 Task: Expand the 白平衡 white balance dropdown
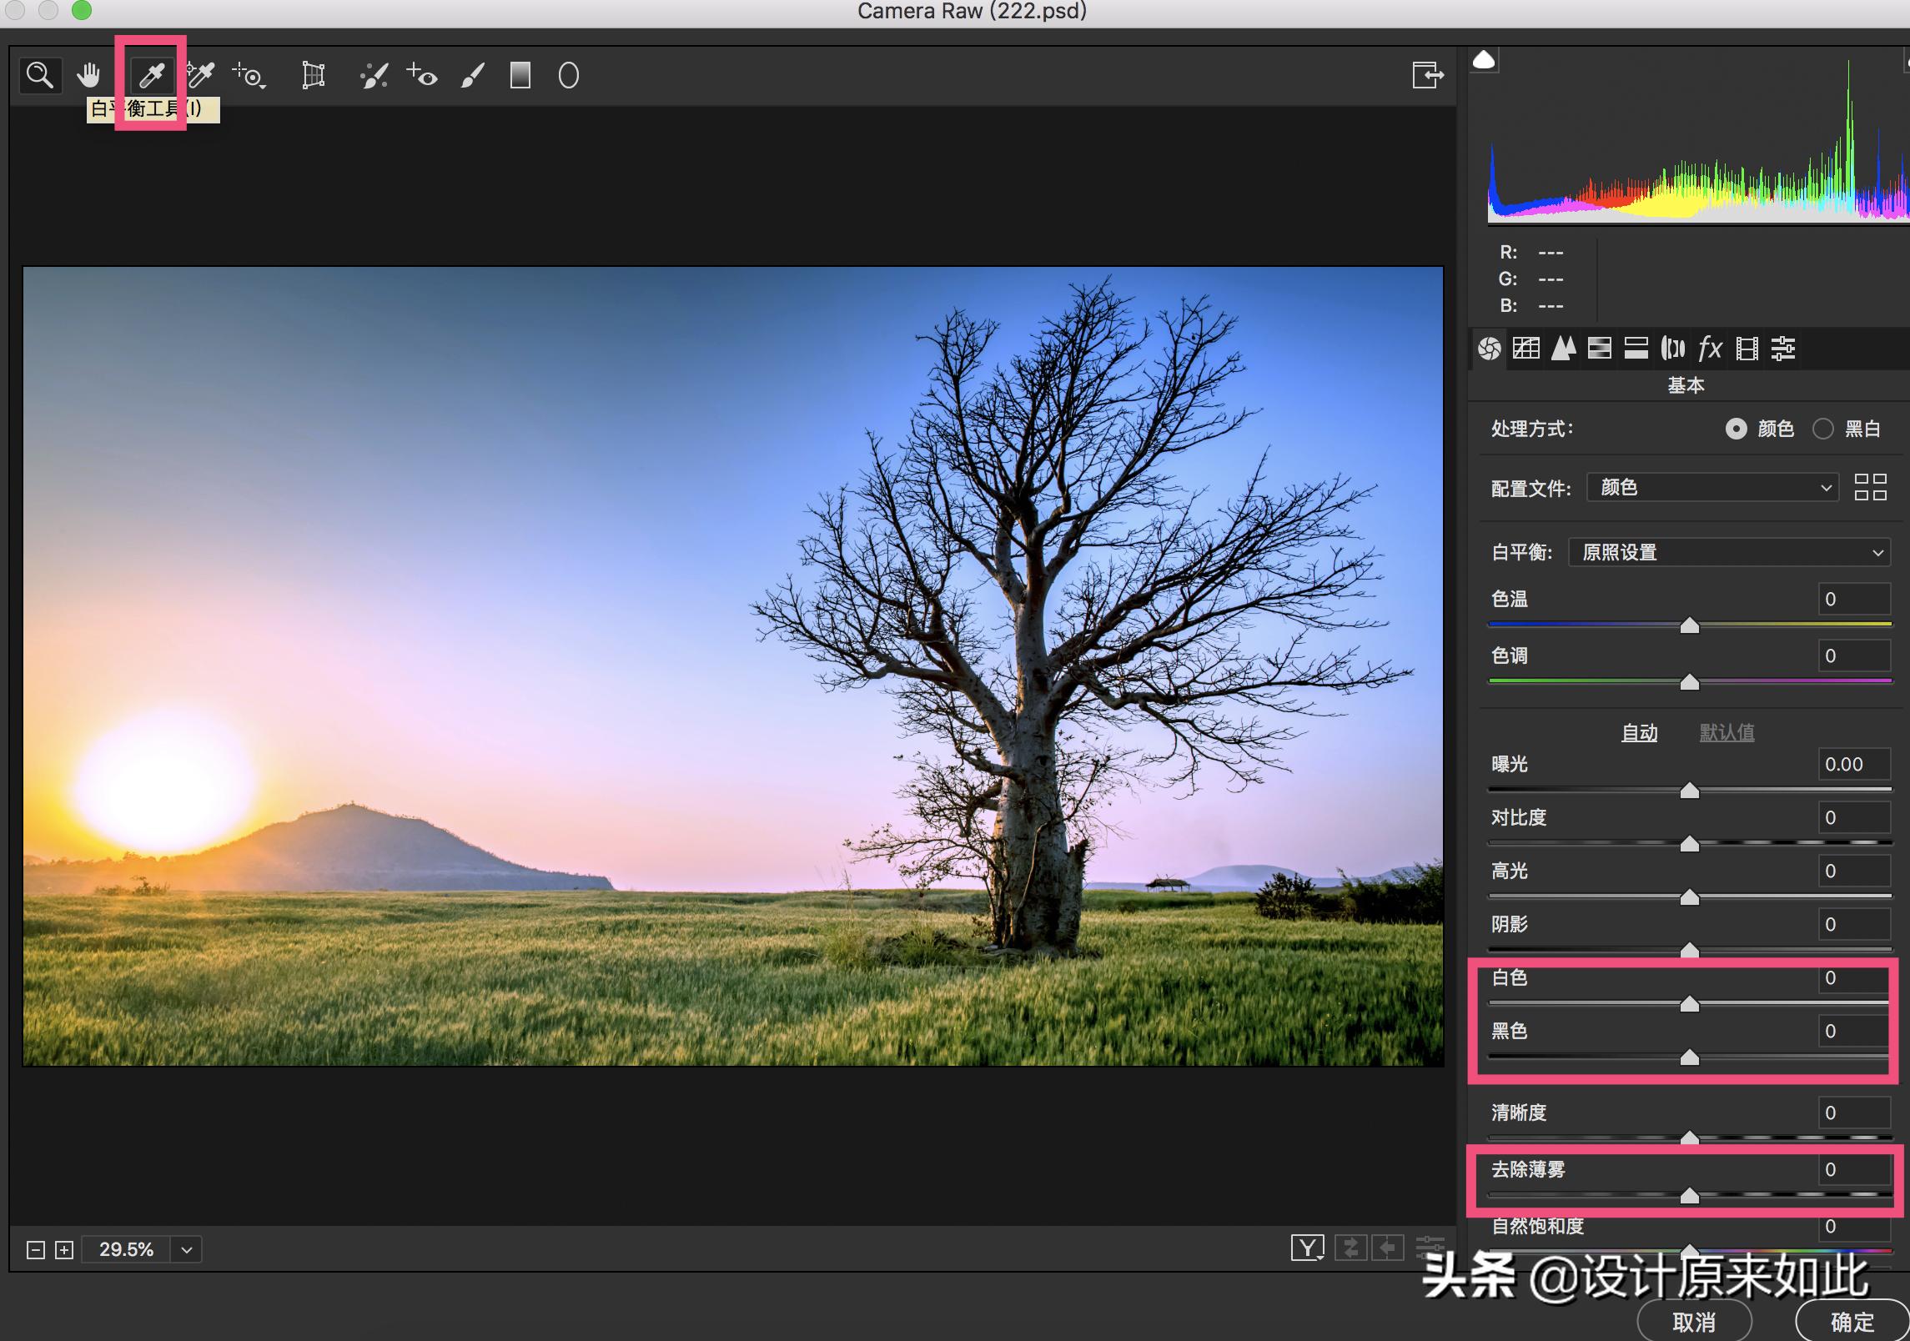click(x=1729, y=552)
